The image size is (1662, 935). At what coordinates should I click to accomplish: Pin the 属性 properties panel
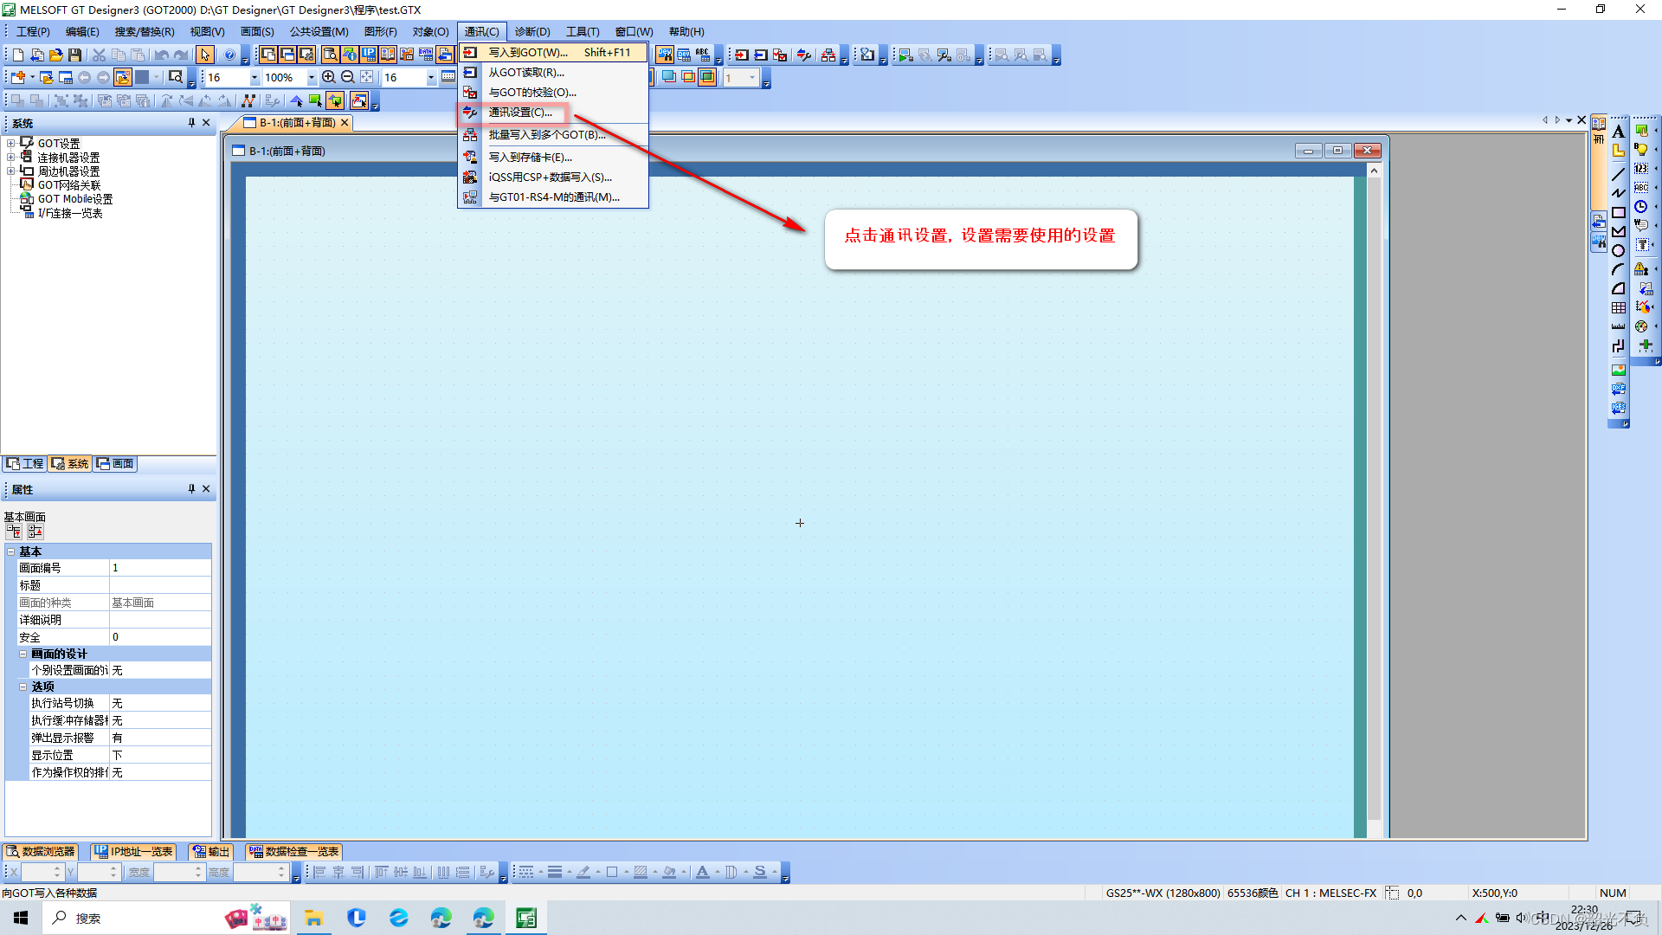[x=191, y=489]
